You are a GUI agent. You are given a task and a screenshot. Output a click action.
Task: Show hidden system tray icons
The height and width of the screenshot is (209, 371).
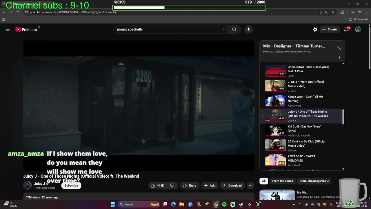click(x=294, y=204)
